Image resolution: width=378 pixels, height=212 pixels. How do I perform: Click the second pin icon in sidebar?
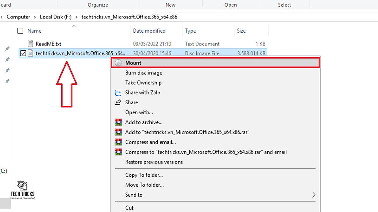[7, 59]
